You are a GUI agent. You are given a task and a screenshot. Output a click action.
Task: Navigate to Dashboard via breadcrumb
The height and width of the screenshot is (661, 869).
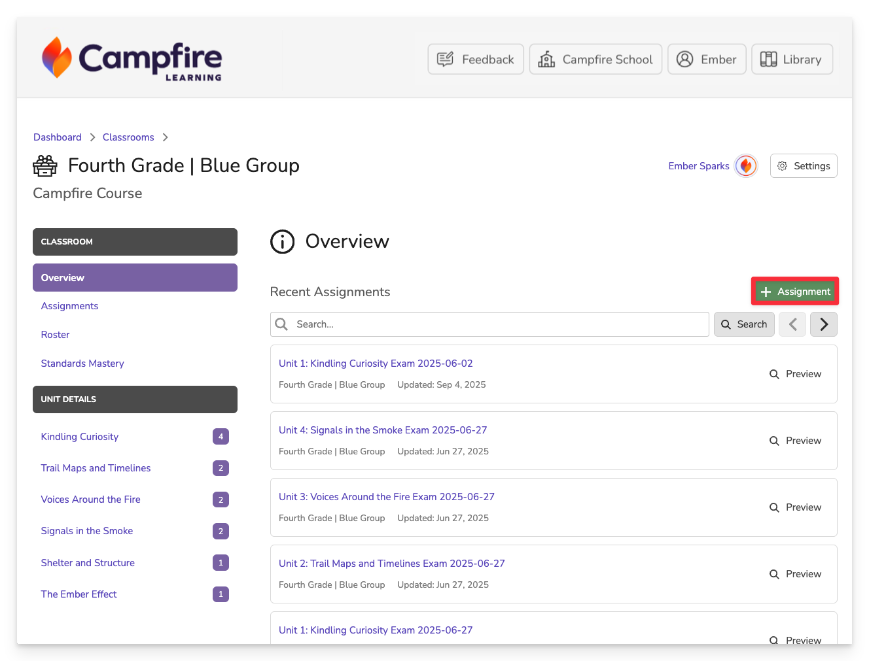(58, 137)
